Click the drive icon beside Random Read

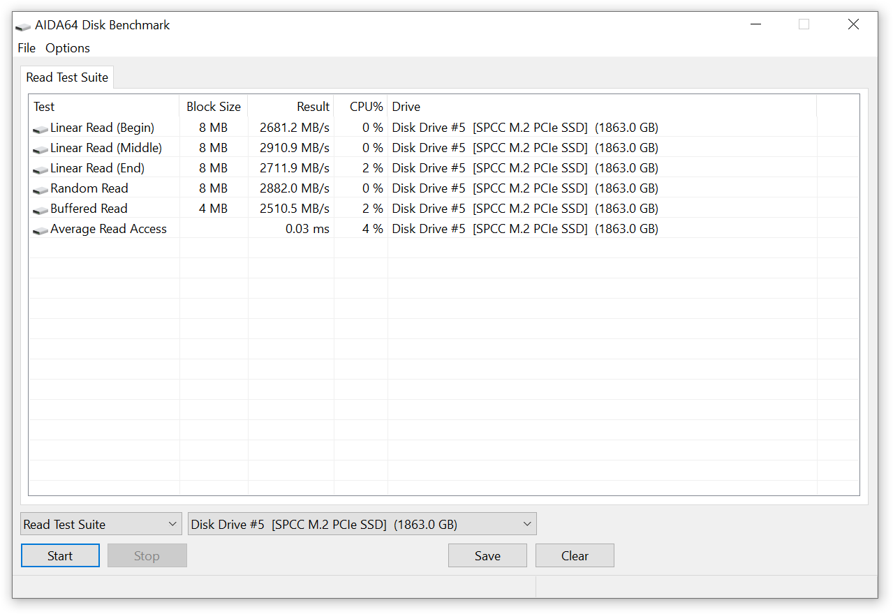(x=40, y=190)
